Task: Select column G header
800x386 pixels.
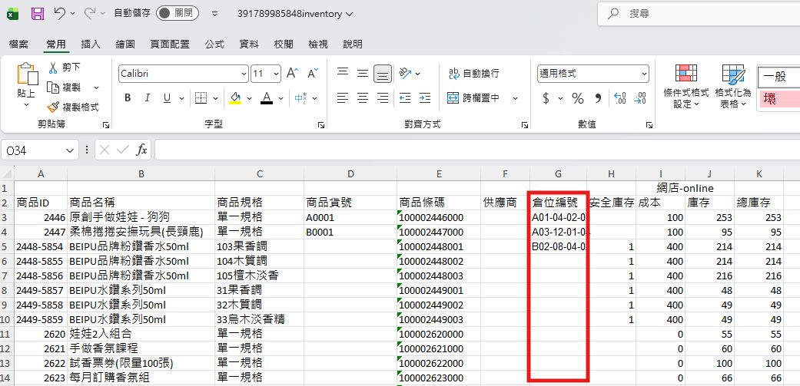Action: [x=558, y=174]
